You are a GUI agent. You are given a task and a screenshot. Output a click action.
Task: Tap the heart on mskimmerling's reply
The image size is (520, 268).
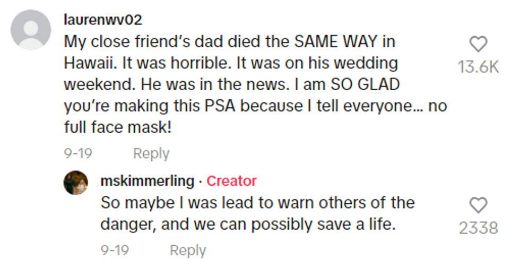pos(479,205)
